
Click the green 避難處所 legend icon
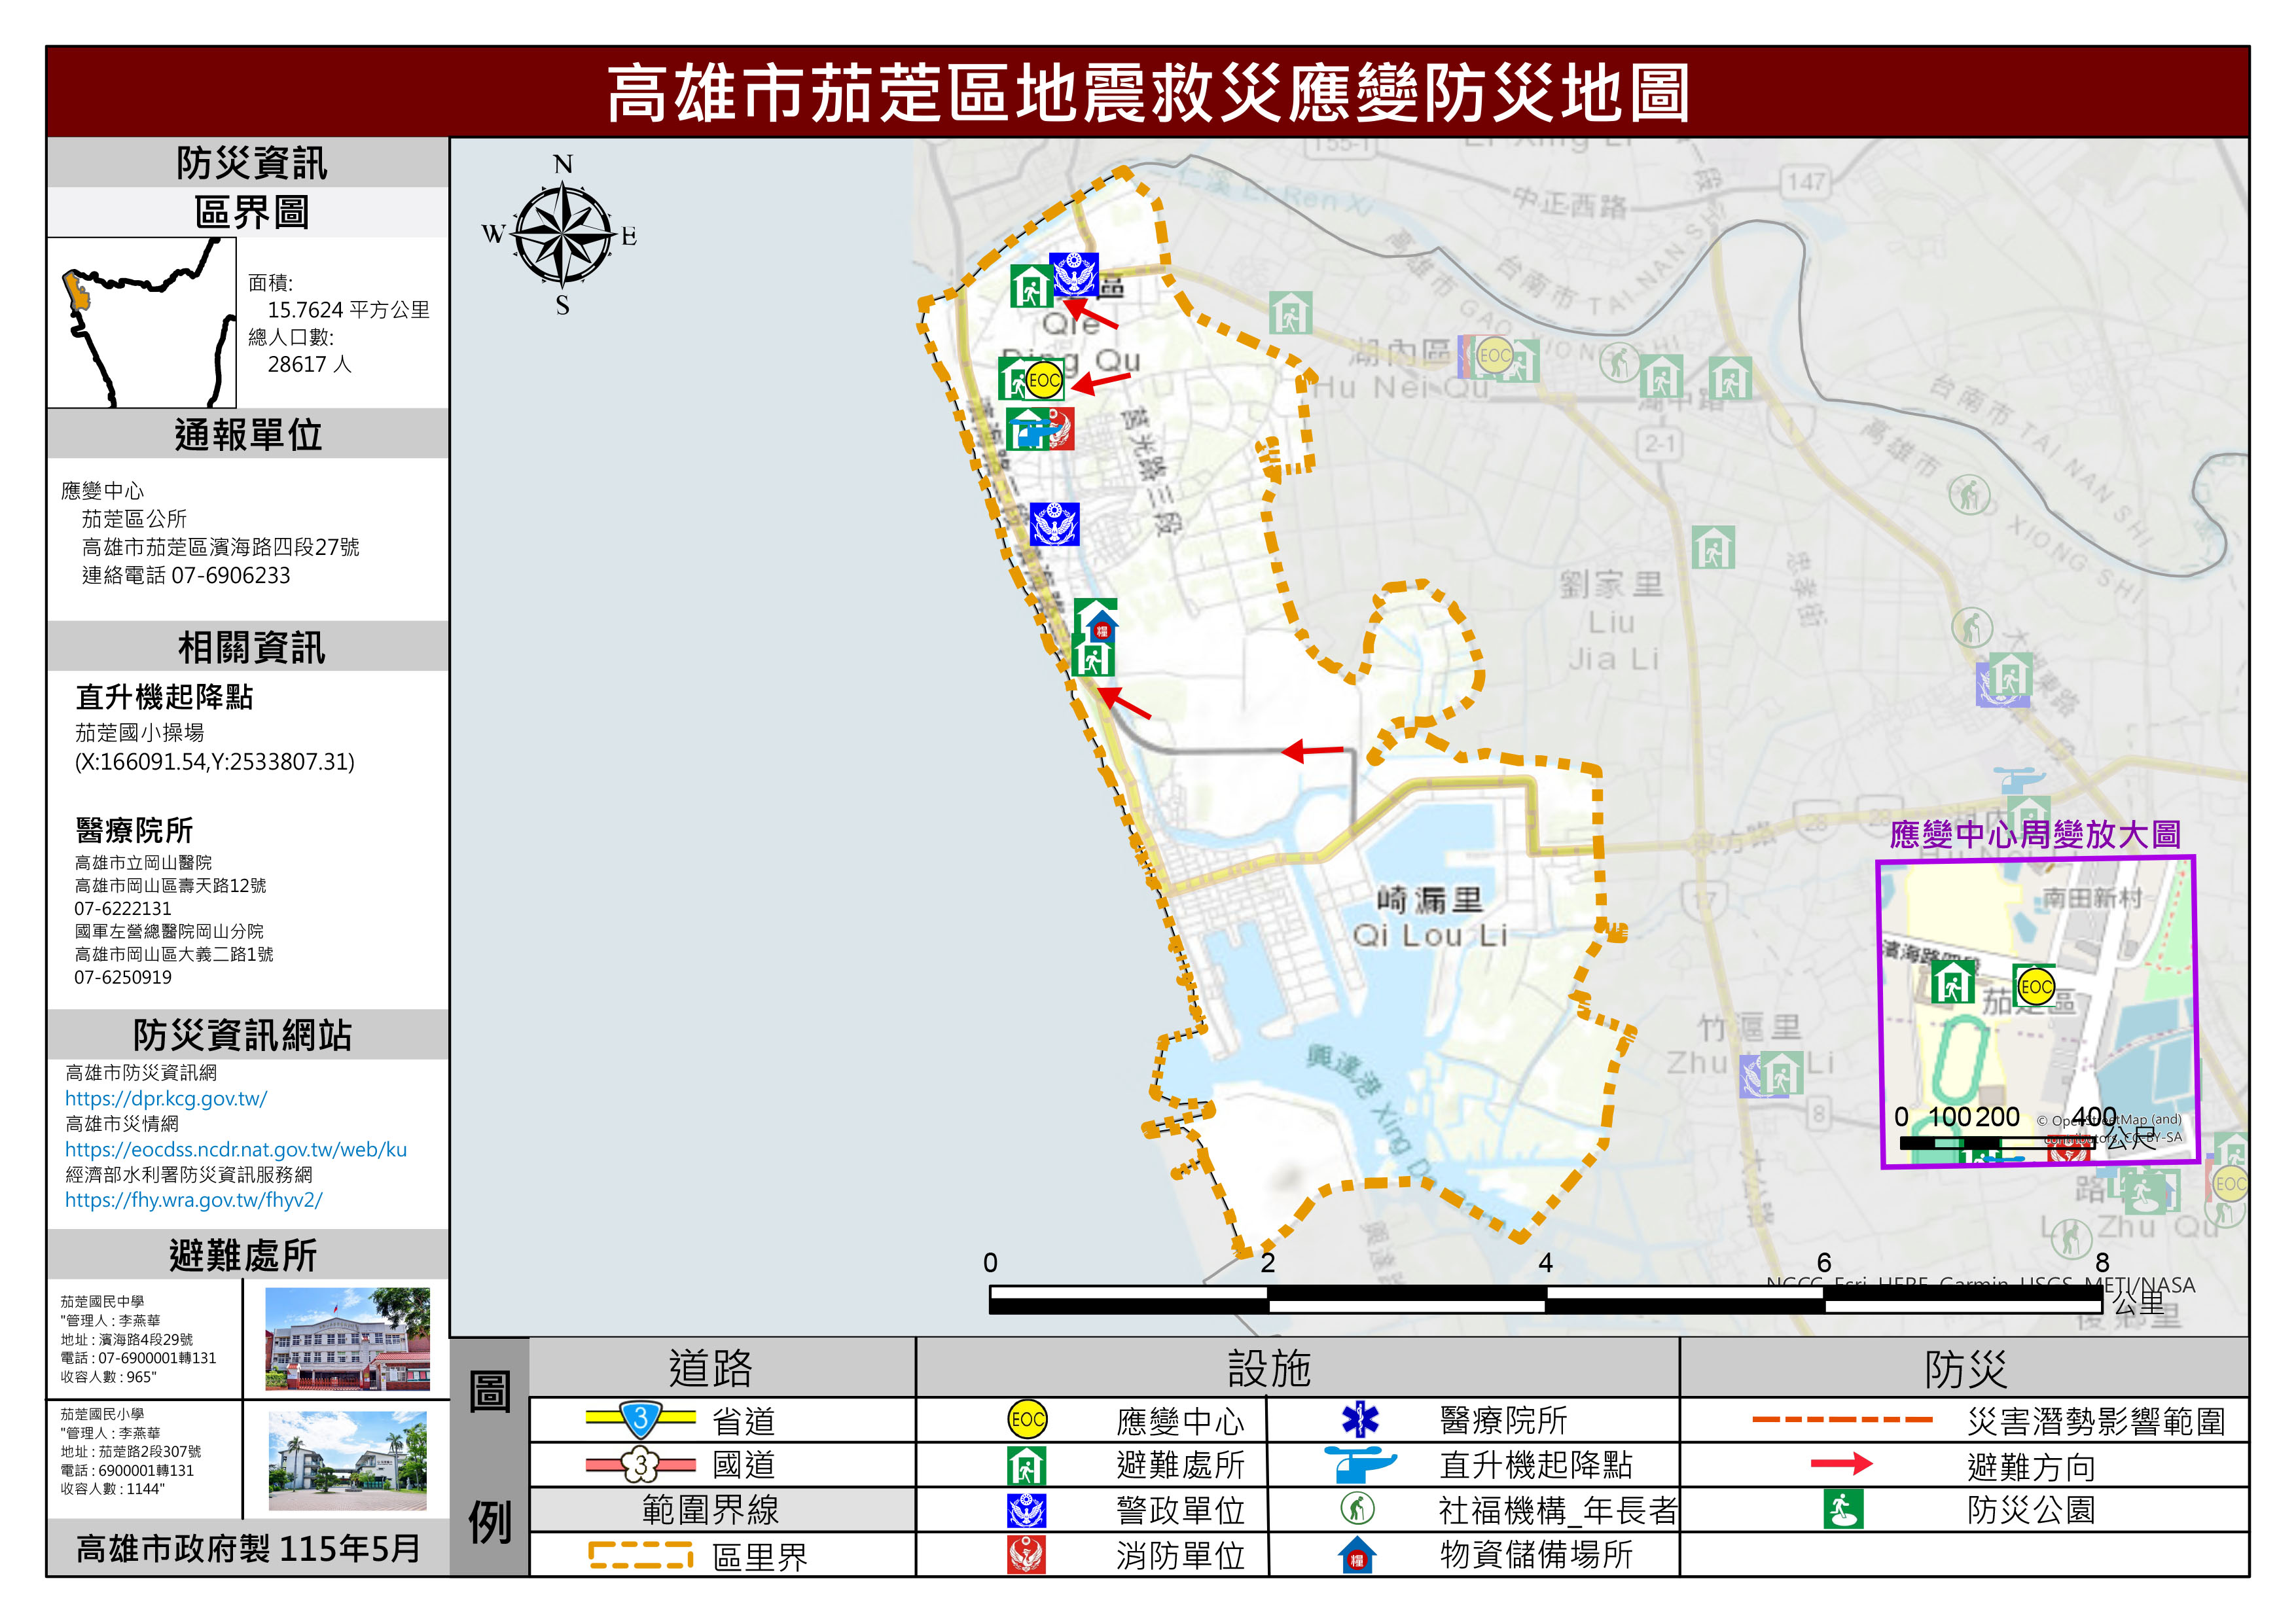[1026, 1466]
